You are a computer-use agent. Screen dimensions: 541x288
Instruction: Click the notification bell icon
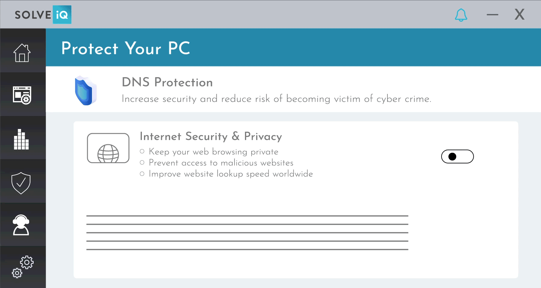click(x=461, y=15)
